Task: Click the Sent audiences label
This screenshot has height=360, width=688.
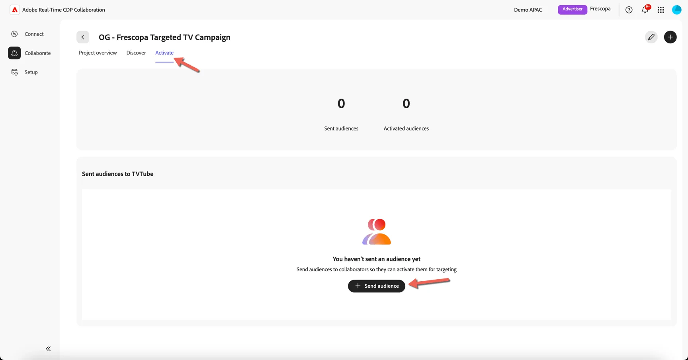Action: click(341, 128)
